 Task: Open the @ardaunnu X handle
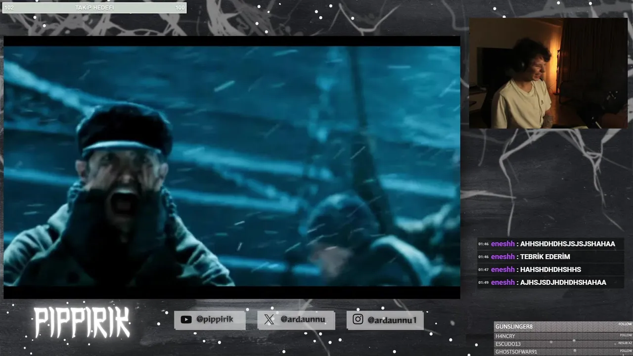click(303, 319)
